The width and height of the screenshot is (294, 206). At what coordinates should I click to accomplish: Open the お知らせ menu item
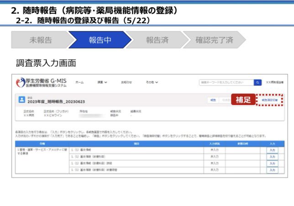click(126, 82)
